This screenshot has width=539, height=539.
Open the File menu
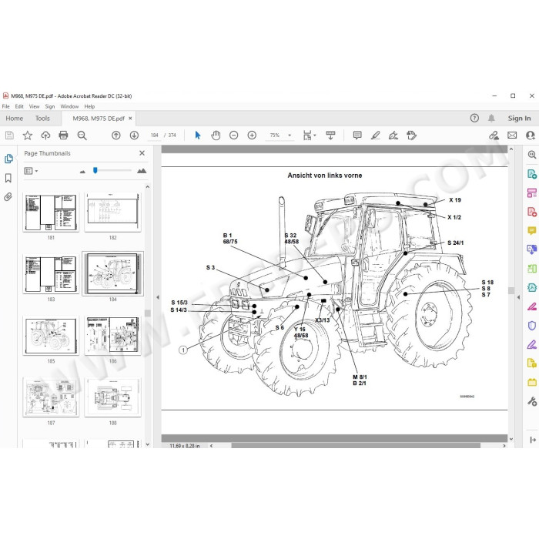[x=6, y=106]
